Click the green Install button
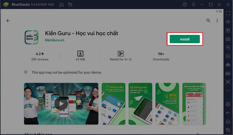This screenshot has width=233, height=135. [185, 39]
